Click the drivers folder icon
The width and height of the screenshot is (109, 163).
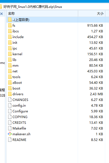point(10,94)
